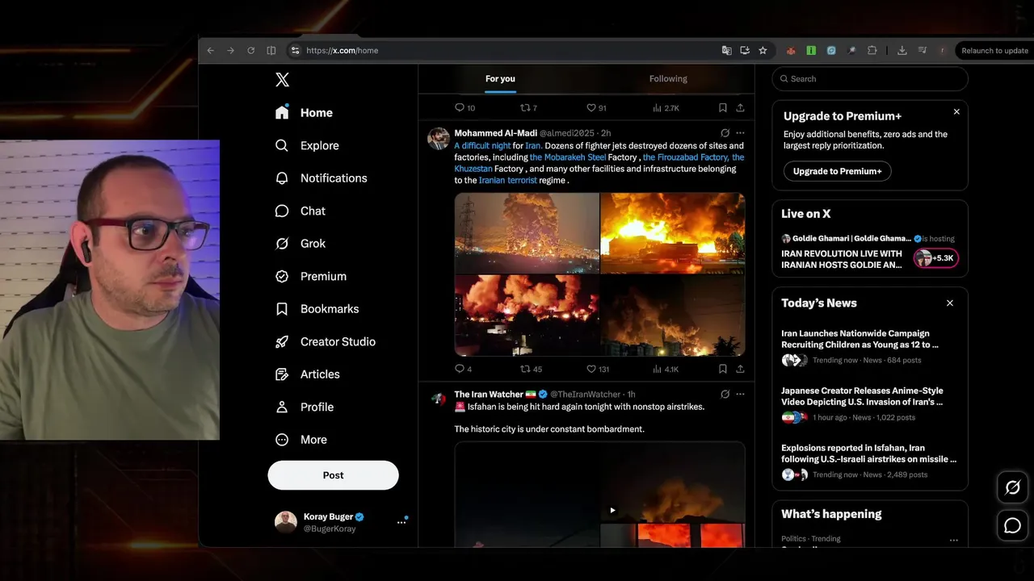Open browser downloads icon
The width and height of the screenshot is (1034, 581).
tap(902, 50)
